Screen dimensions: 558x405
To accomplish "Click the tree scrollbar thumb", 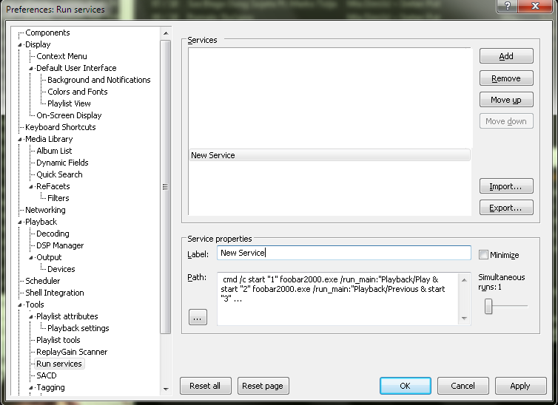I will click(166, 187).
